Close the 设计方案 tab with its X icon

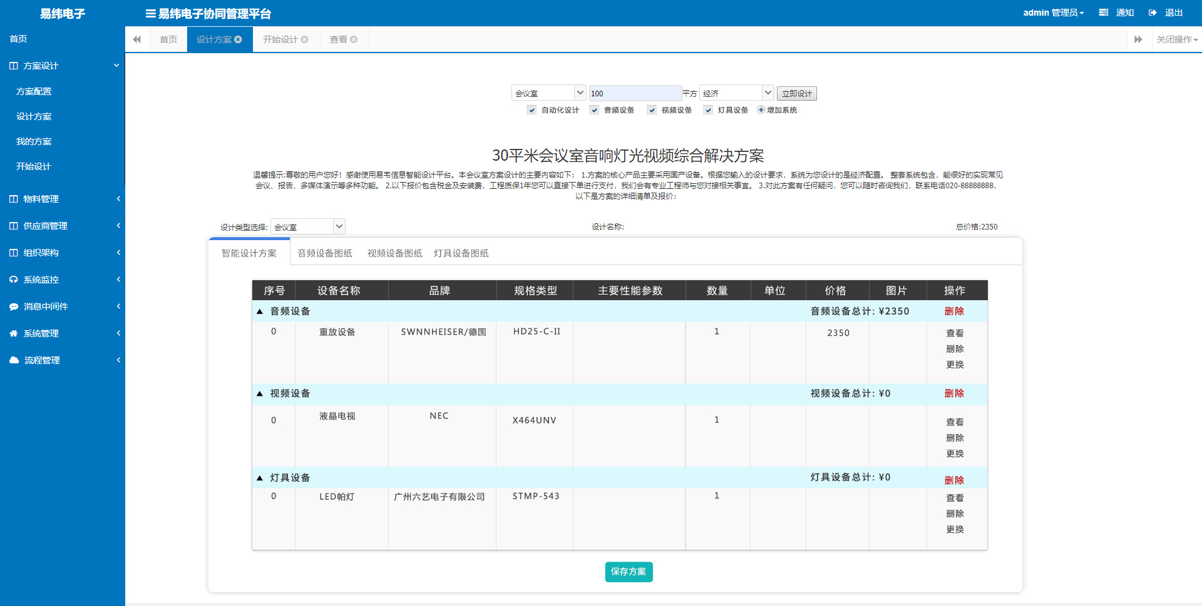click(x=238, y=39)
